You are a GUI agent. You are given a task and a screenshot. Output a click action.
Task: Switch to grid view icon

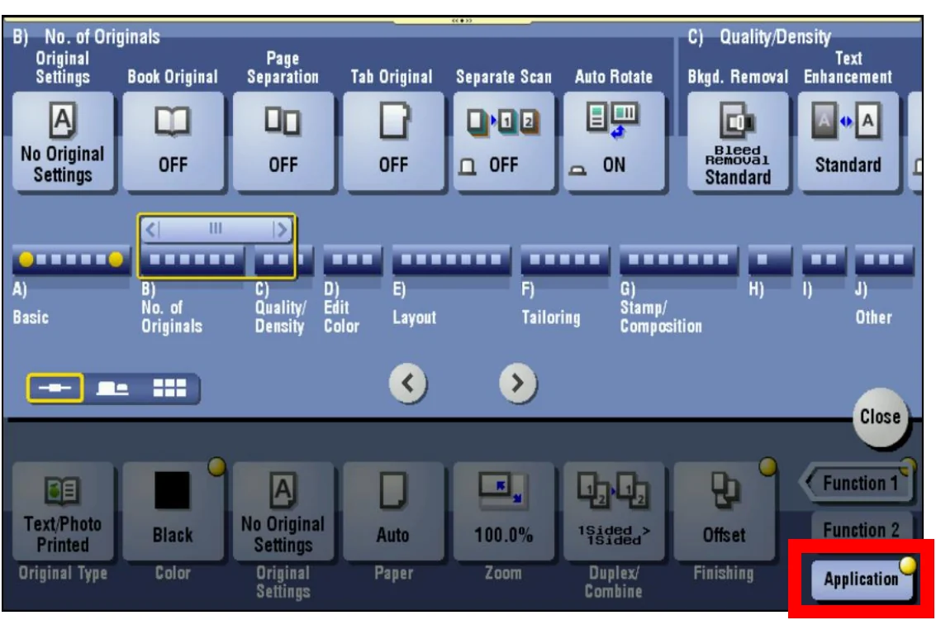pyautogui.click(x=169, y=389)
